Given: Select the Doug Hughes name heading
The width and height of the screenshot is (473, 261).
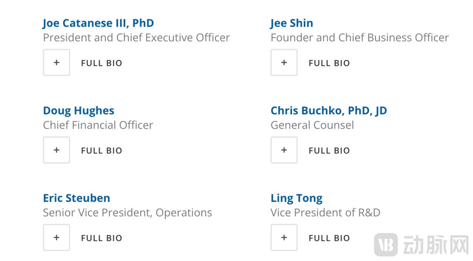Looking at the screenshot, I should click(x=78, y=111).
